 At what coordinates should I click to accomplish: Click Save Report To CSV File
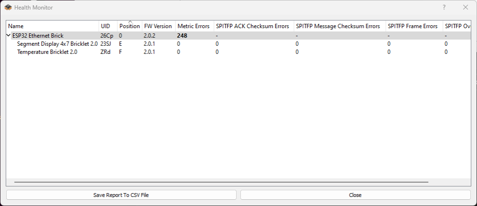click(121, 195)
